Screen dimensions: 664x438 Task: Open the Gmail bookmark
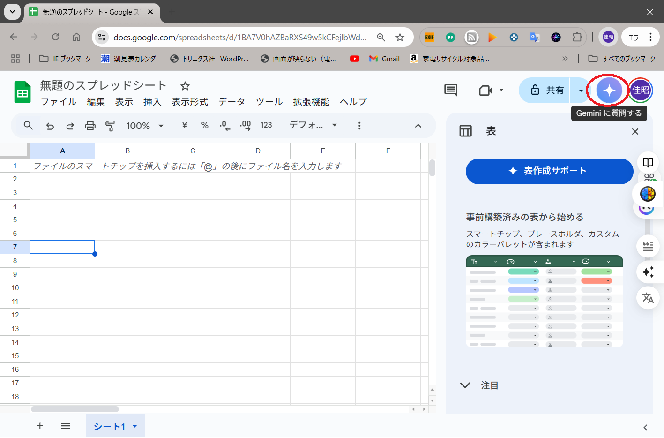tap(384, 59)
